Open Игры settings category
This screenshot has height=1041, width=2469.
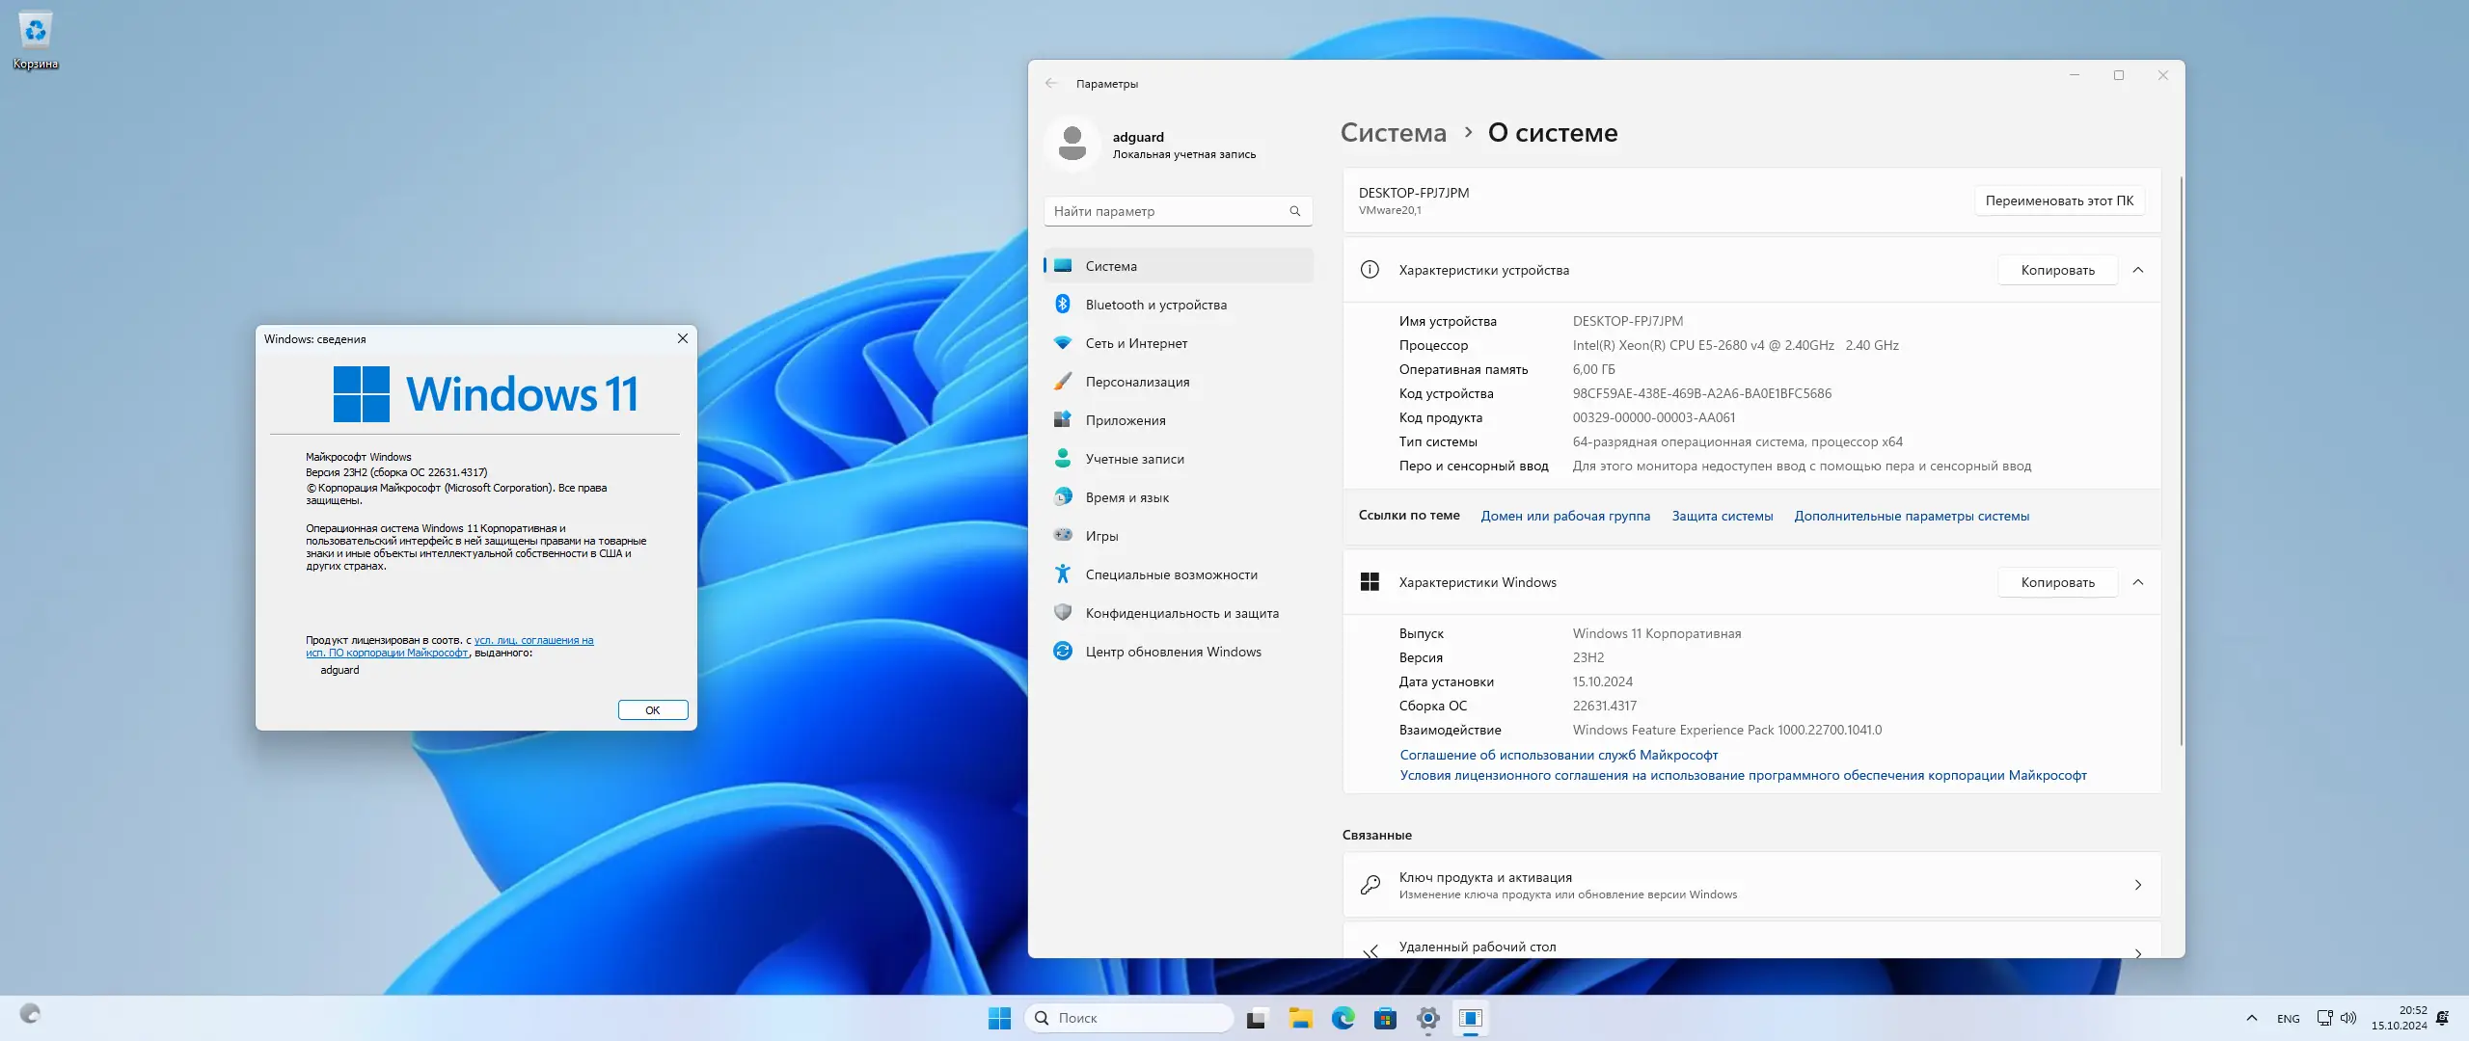coord(1101,536)
